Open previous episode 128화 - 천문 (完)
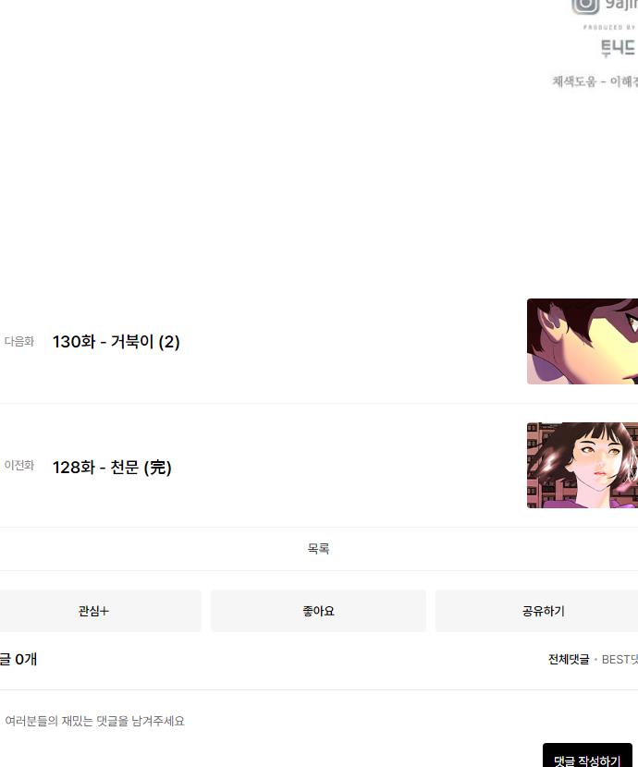 112,468
